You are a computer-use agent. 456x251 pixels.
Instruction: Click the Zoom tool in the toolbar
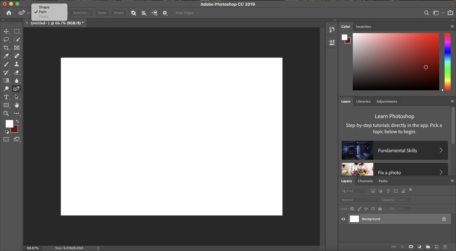(6, 113)
